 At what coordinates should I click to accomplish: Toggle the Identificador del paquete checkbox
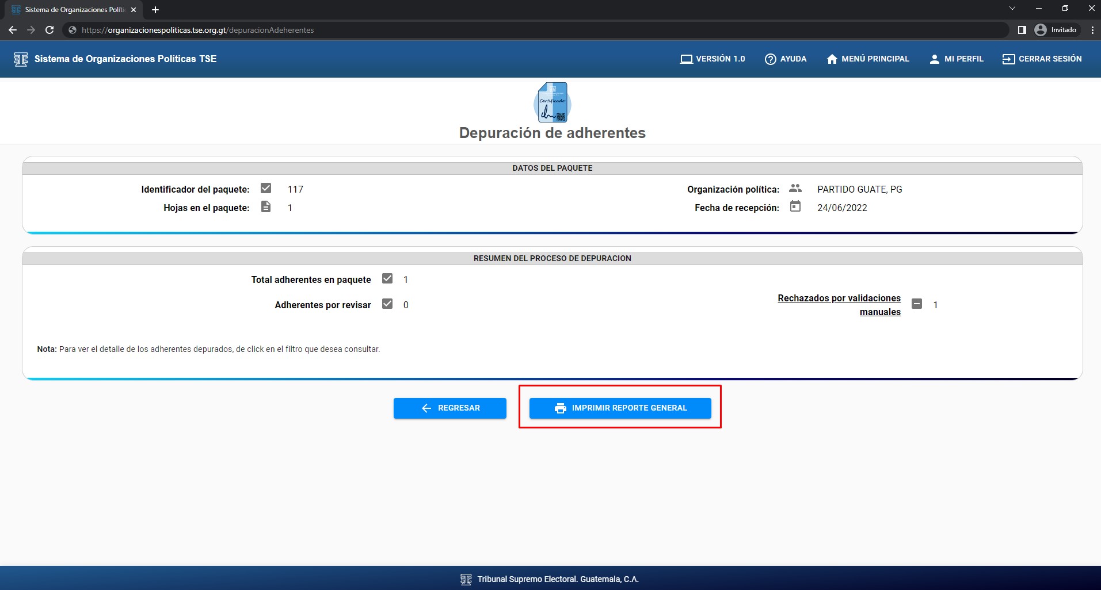click(x=266, y=189)
